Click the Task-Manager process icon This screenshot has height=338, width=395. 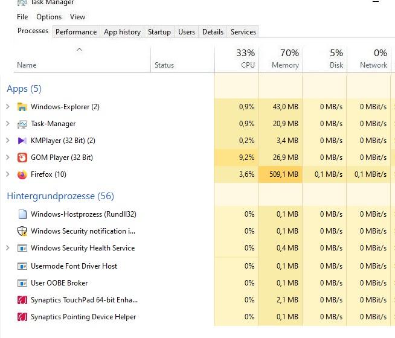point(22,124)
